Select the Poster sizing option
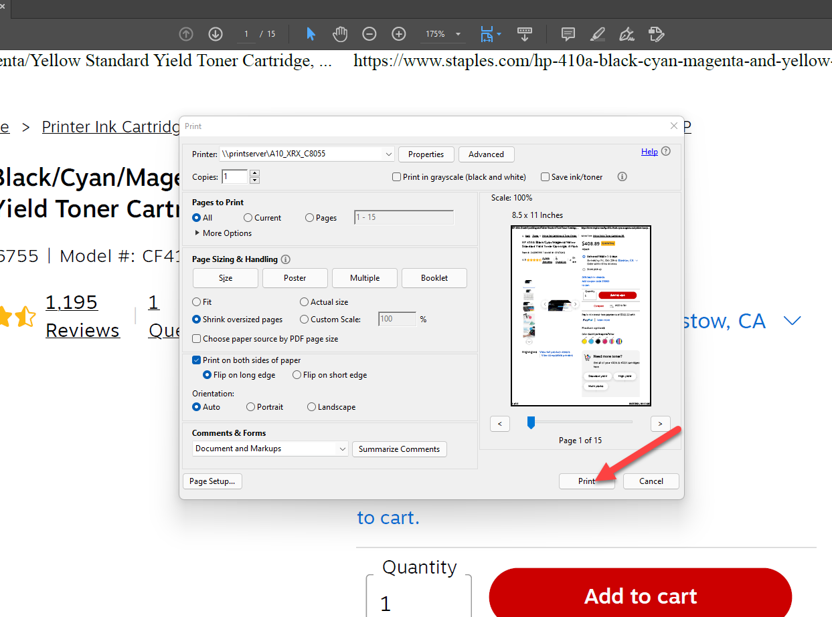Viewport: 832px width, 617px height. (x=295, y=278)
